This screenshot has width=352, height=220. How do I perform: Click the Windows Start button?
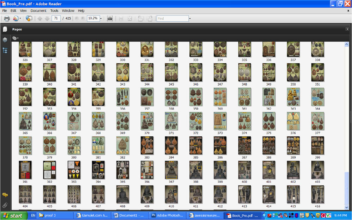point(13,215)
